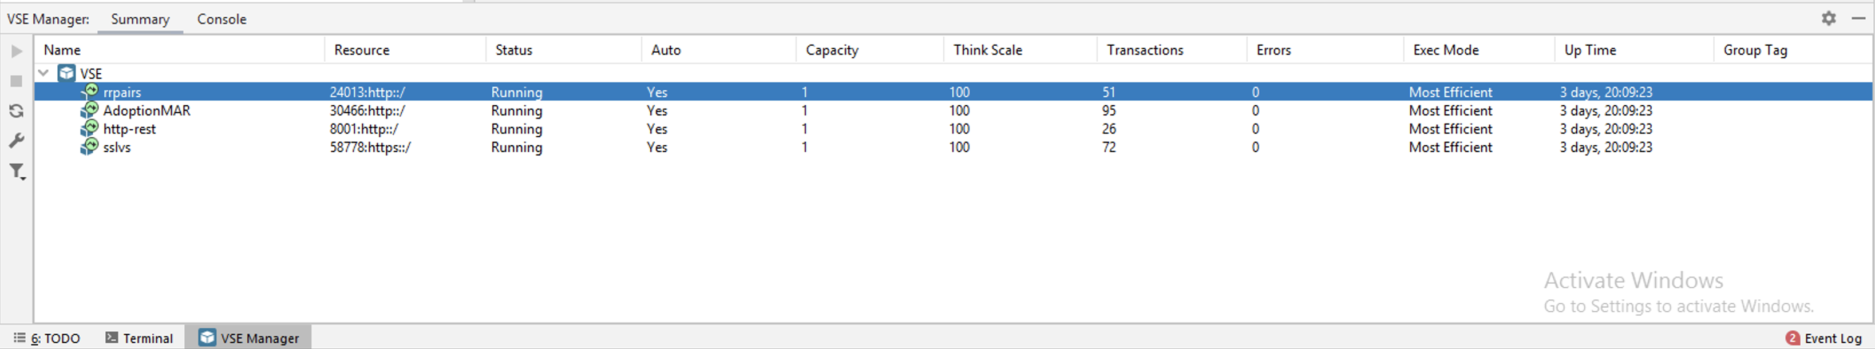Click transactions value 72 for sslvs
Screen dimensions: 1875x349
(x=1109, y=147)
